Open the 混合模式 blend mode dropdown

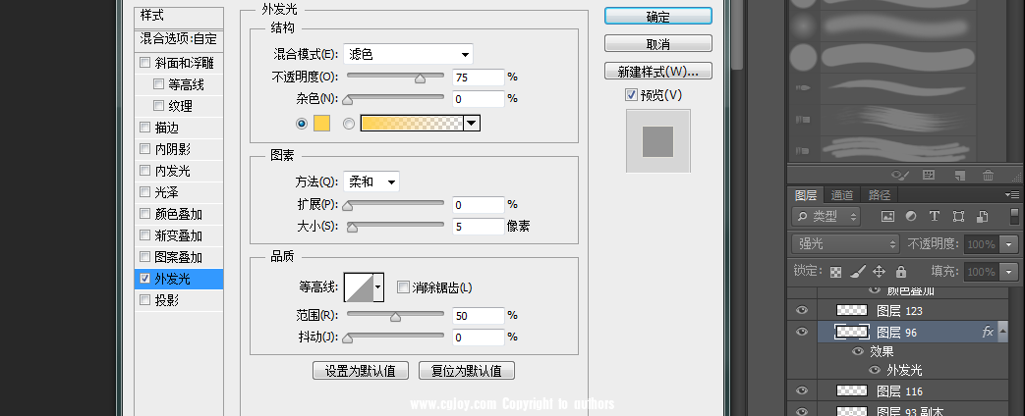click(409, 53)
